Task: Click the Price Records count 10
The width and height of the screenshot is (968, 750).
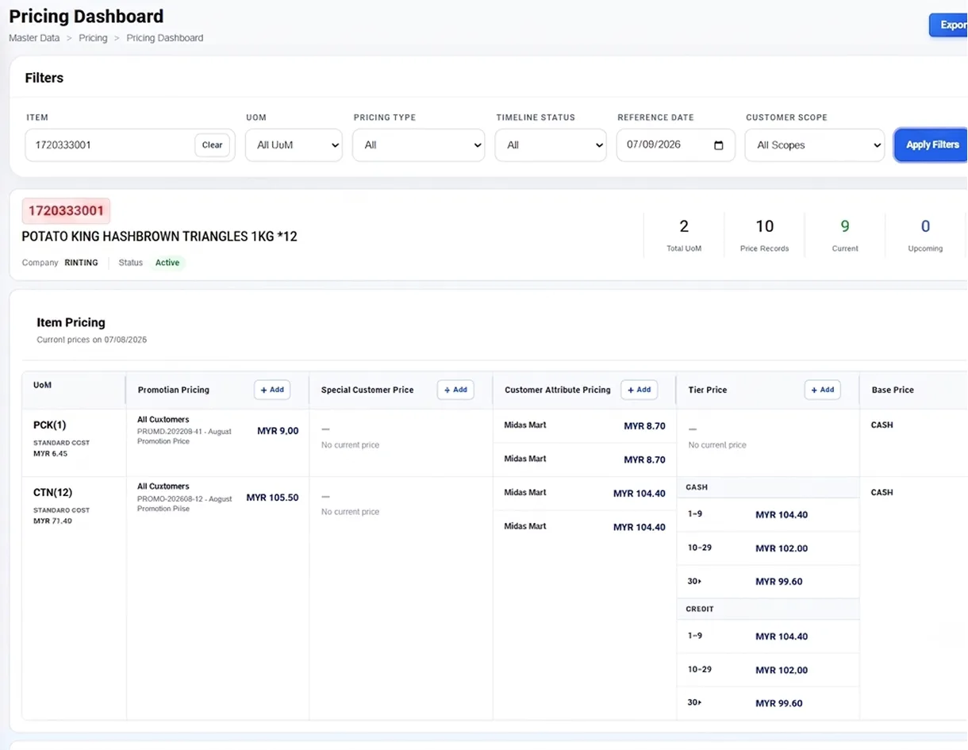Action: point(764,226)
